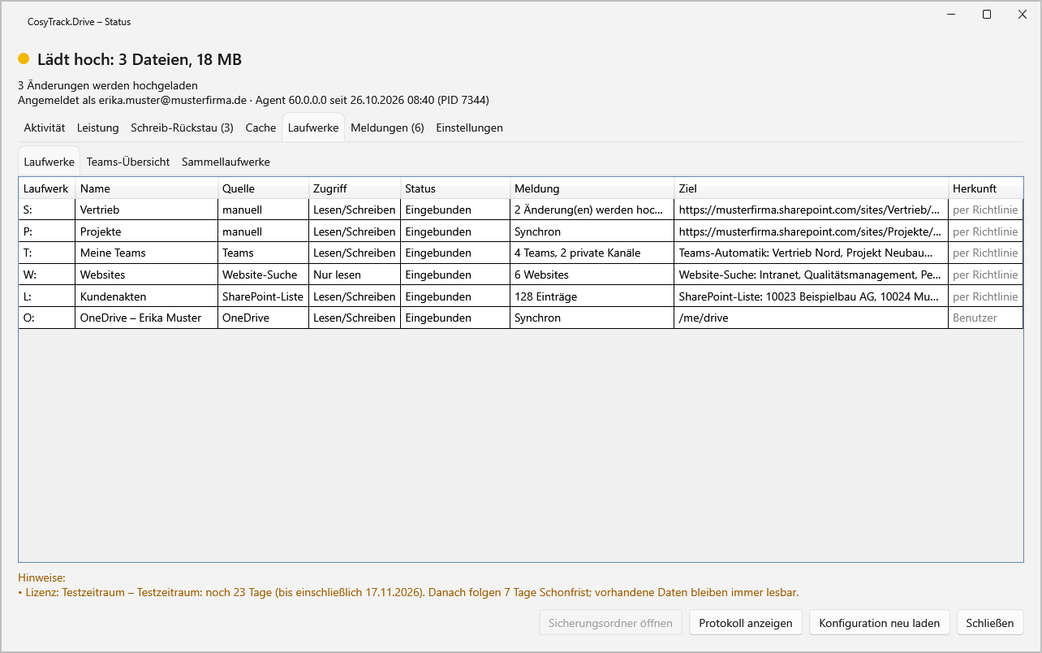Click the /me/drive target cell
The height and width of the screenshot is (653, 1042).
click(812, 318)
